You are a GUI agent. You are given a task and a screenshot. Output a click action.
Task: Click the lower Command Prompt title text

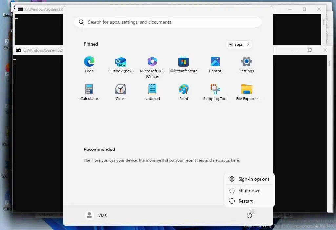[43, 50]
